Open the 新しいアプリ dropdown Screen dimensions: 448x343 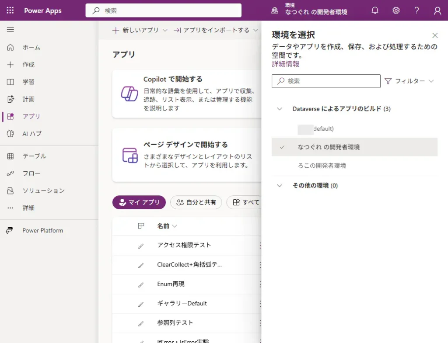140,30
